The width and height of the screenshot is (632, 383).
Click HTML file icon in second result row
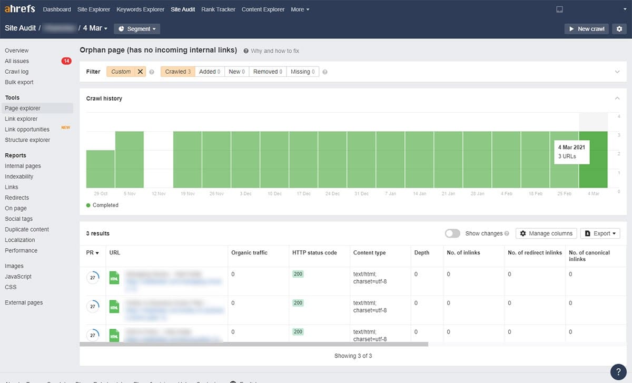(114, 307)
